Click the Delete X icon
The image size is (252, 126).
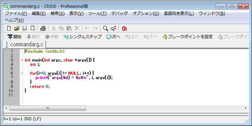[77, 28]
